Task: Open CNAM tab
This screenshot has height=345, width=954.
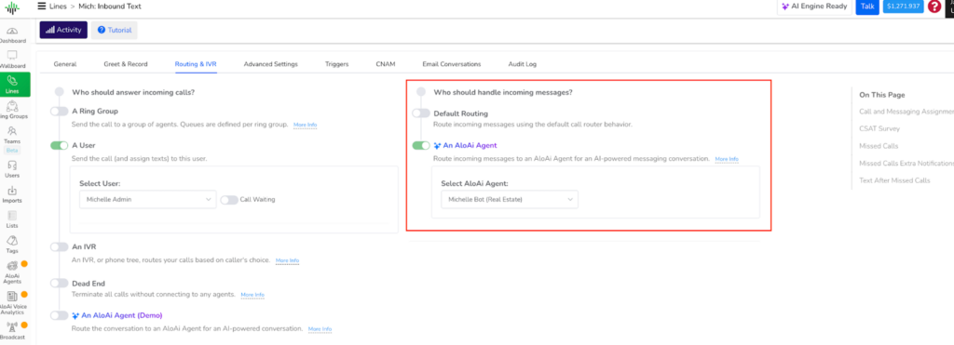Action: coord(386,64)
